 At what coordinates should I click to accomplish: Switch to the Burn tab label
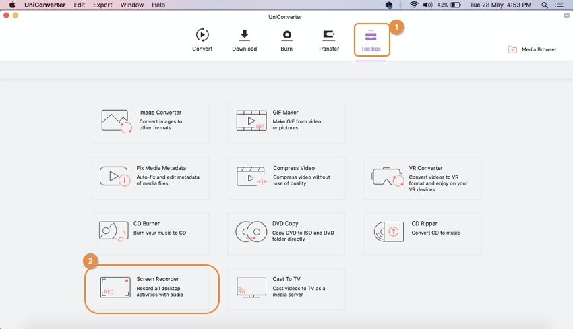pyautogui.click(x=286, y=49)
